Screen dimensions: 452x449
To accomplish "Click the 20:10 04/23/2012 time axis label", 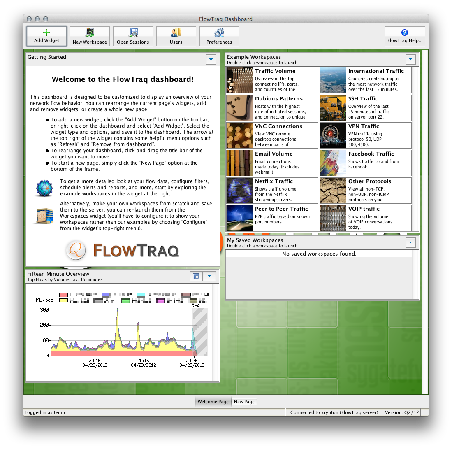I will coord(95,363).
